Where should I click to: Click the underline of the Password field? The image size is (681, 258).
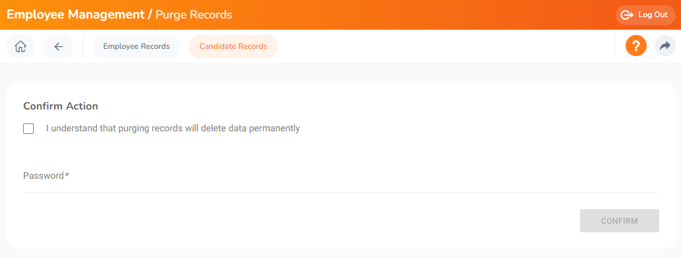click(341, 192)
